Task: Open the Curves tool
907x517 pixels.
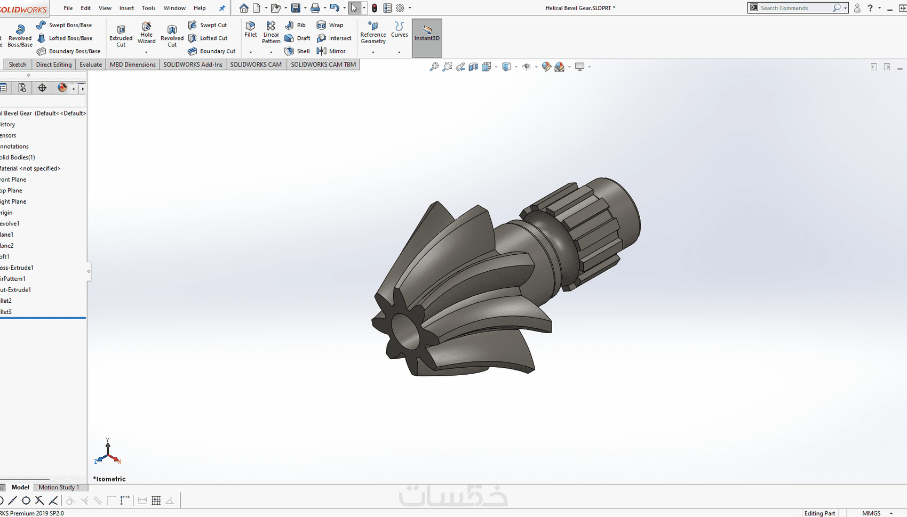Action: tap(399, 30)
